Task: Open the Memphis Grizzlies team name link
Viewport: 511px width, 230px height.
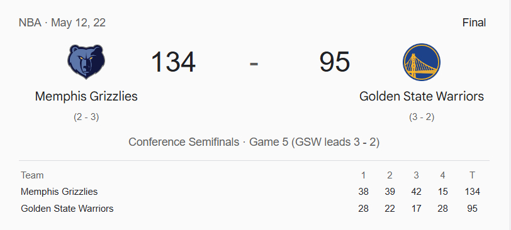Action: (86, 96)
